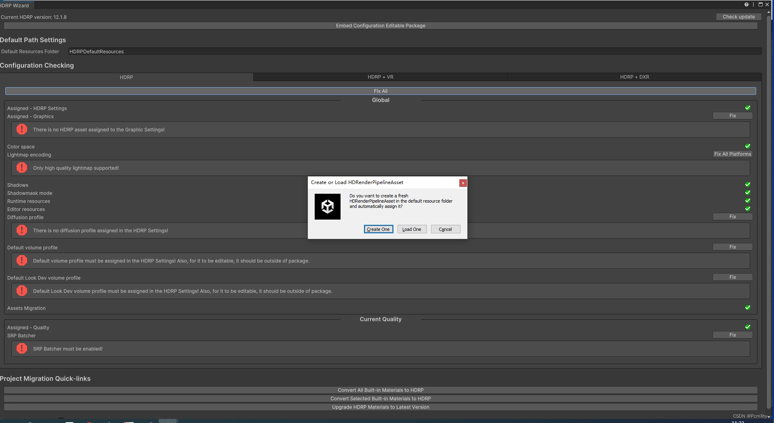The image size is (774, 423).
Task: Click Cancel in the dialog
Action: (x=445, y=229)
